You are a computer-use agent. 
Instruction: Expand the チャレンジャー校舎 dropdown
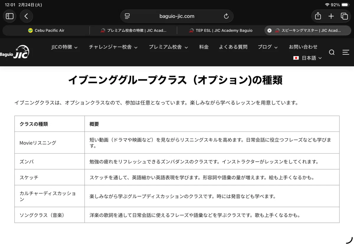113,47
